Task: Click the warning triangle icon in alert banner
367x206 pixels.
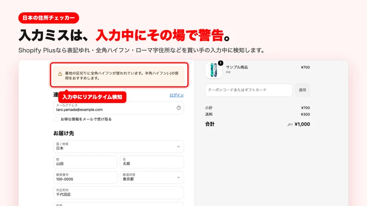Action: (60, 74)
